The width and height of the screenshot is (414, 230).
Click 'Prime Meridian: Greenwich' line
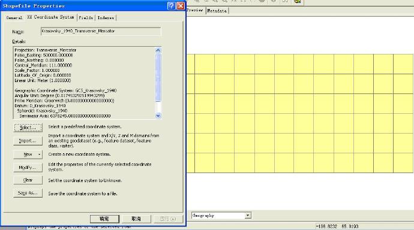coord(64,101)
